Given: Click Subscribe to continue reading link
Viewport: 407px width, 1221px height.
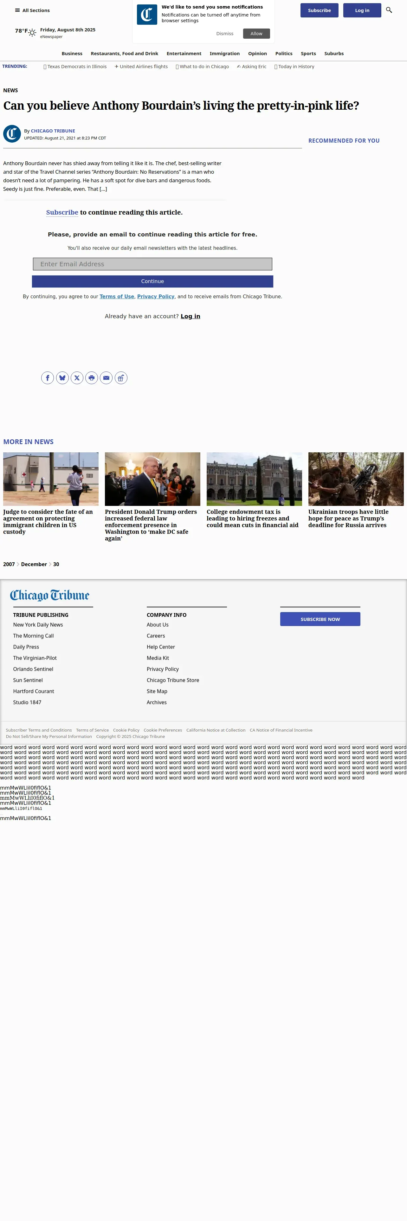Looking at the screenshot, I should pyautogui.click(x=62, y=212).
